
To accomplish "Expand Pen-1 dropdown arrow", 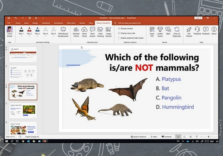I will click(21, 36).
